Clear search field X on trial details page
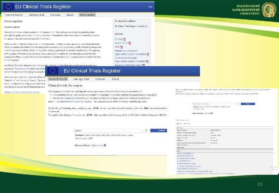 point(238,104)
